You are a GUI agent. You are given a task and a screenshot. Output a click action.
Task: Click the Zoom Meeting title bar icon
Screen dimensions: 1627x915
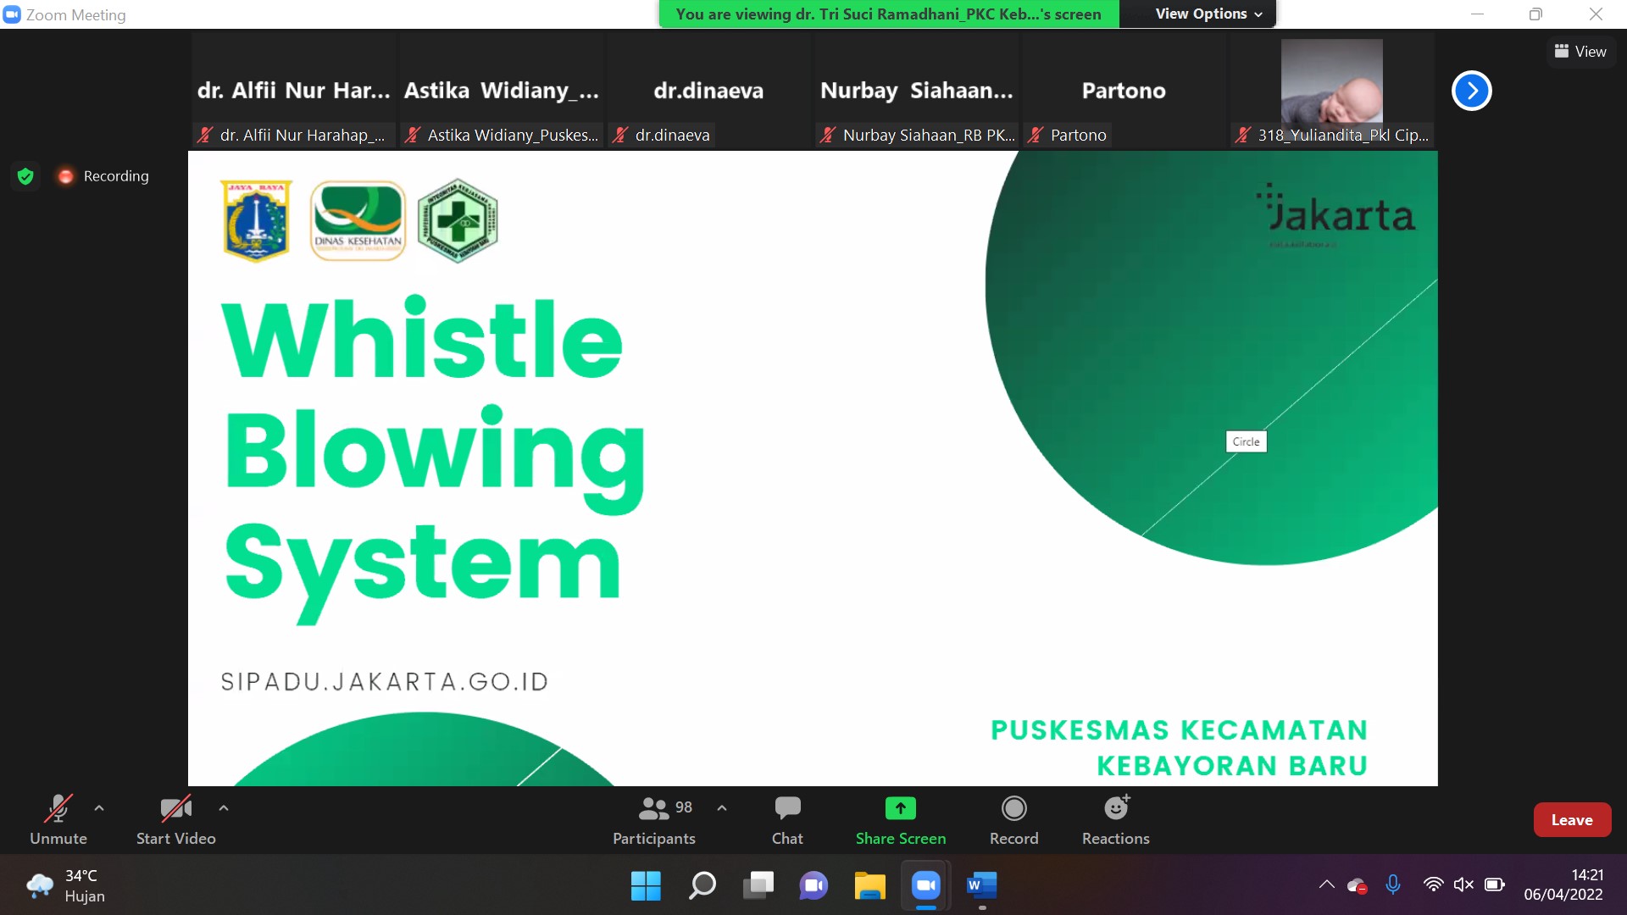tap(12, 14)
